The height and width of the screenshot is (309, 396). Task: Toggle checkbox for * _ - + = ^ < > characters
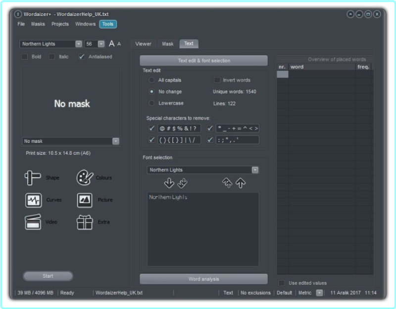pos(210,128)
